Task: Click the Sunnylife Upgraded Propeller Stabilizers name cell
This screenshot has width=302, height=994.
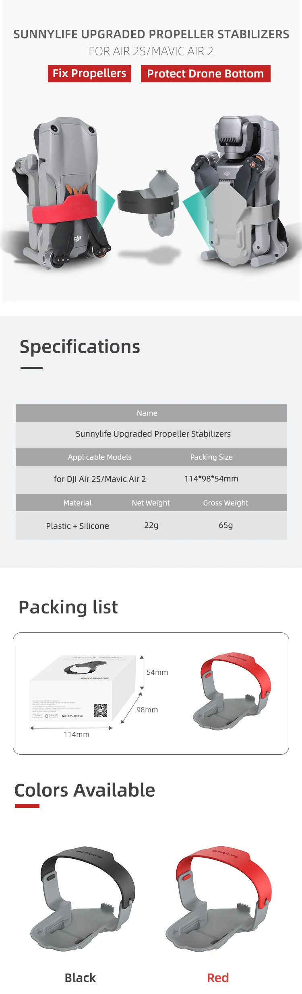Action: coord(153,434)
